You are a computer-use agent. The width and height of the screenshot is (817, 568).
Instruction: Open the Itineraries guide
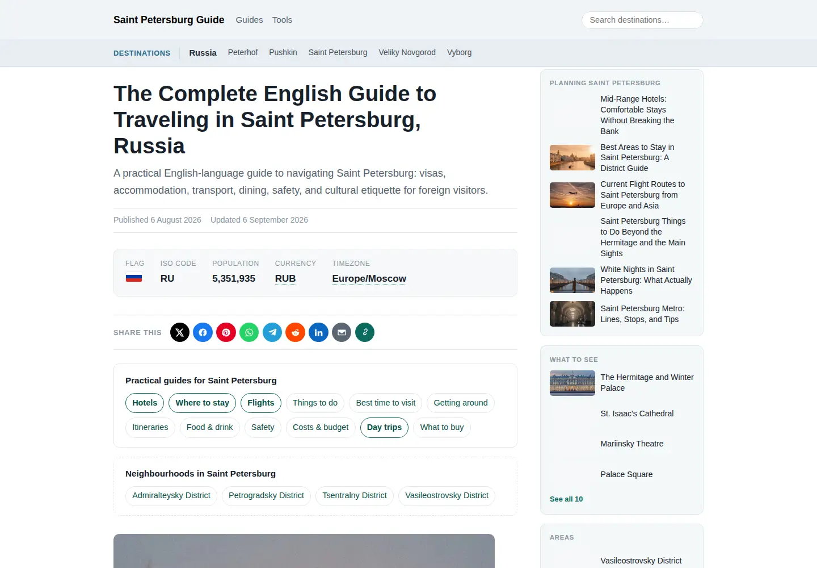coord(150,428)
